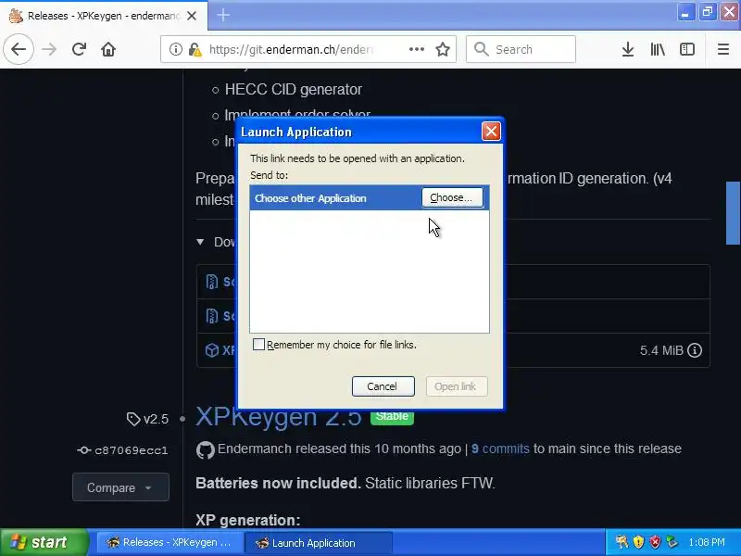Go back to the previous page
741x556 pixels.
tap(19, 49)
